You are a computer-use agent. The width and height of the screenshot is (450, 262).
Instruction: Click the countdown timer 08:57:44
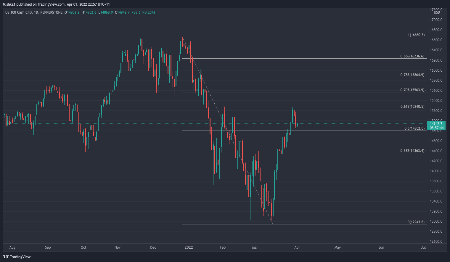click(x=437, y=128)
